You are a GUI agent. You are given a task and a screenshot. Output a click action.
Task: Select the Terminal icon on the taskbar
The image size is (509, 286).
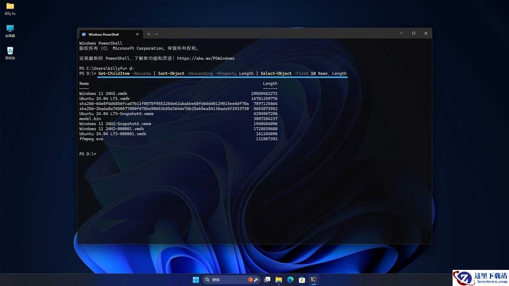pyautogui.click(x=313, y=280)
